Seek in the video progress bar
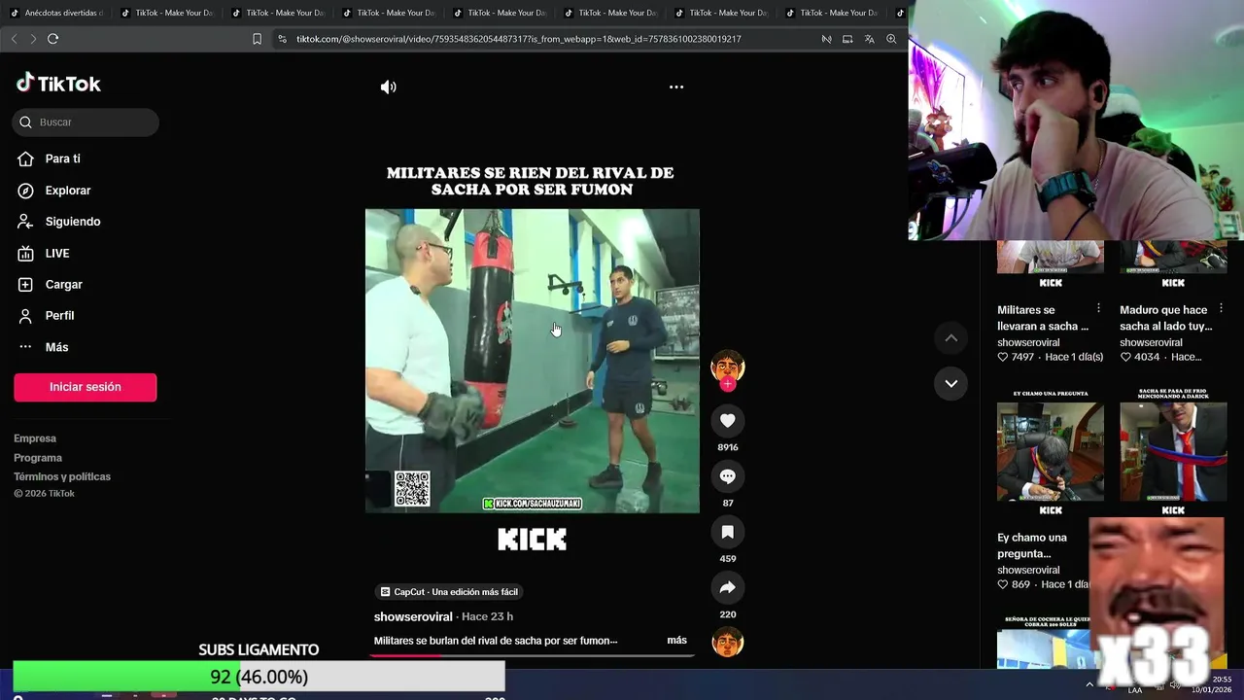1244x700 pixels. 532,655
